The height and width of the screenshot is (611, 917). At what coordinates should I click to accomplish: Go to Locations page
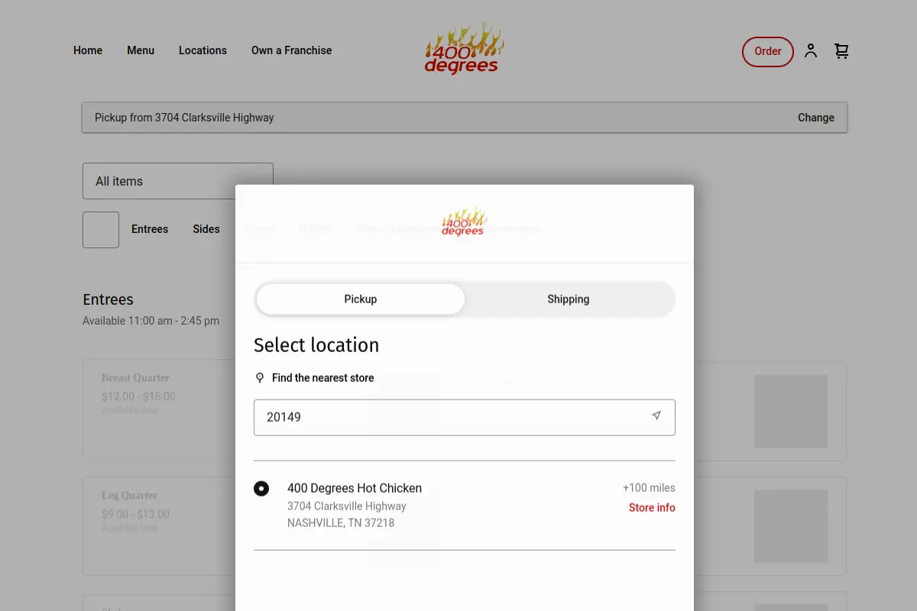click(x=203, y=50)
